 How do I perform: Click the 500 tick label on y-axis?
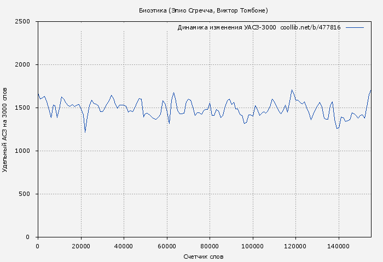pos(28,194)
